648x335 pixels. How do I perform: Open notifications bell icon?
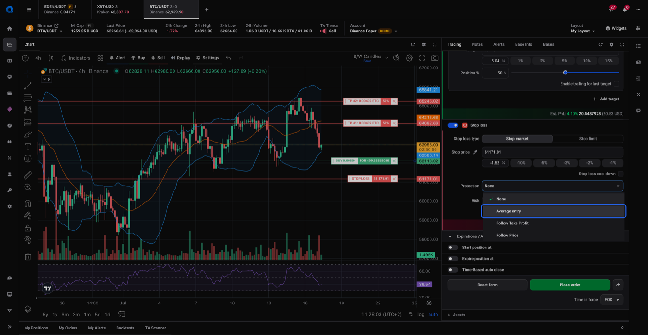point(625,9)
